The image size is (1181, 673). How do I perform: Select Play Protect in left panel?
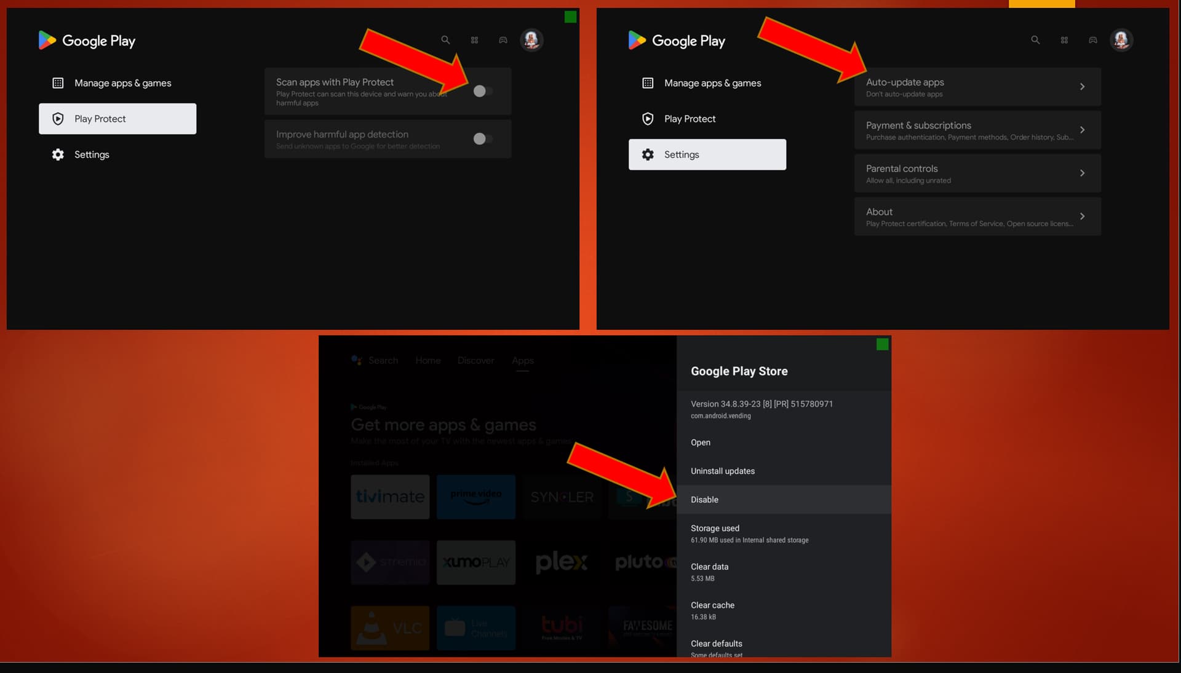tap(117, 119)
